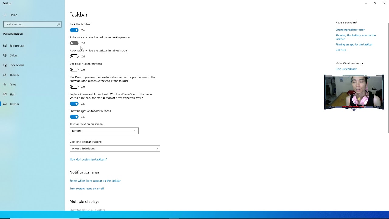The image size is (389, 219).
Task: Turn on Use small taskbar buttons
Action: (74, 70)
